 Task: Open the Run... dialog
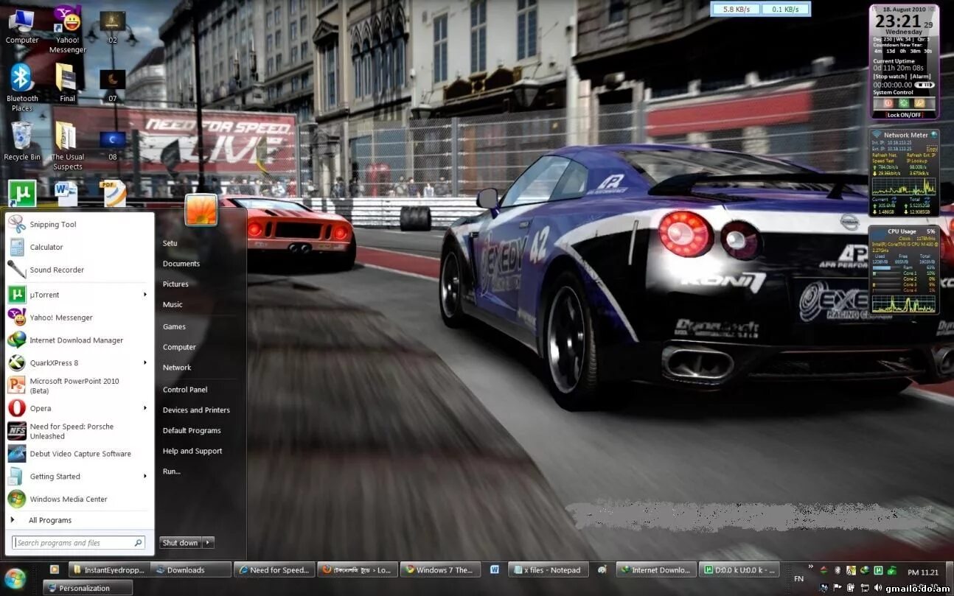(x=172, y=471)
